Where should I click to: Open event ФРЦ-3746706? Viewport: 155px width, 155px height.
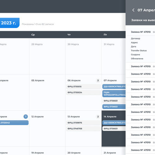tap(83, 128)
